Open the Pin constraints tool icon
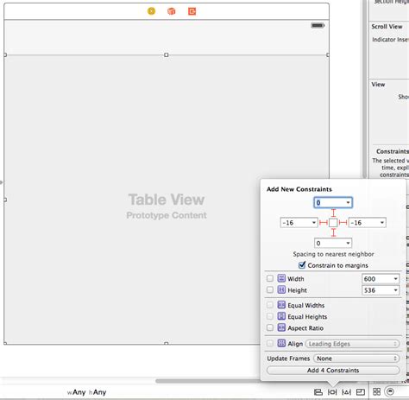Screen dimensions: 409x400 click(332, 392)
